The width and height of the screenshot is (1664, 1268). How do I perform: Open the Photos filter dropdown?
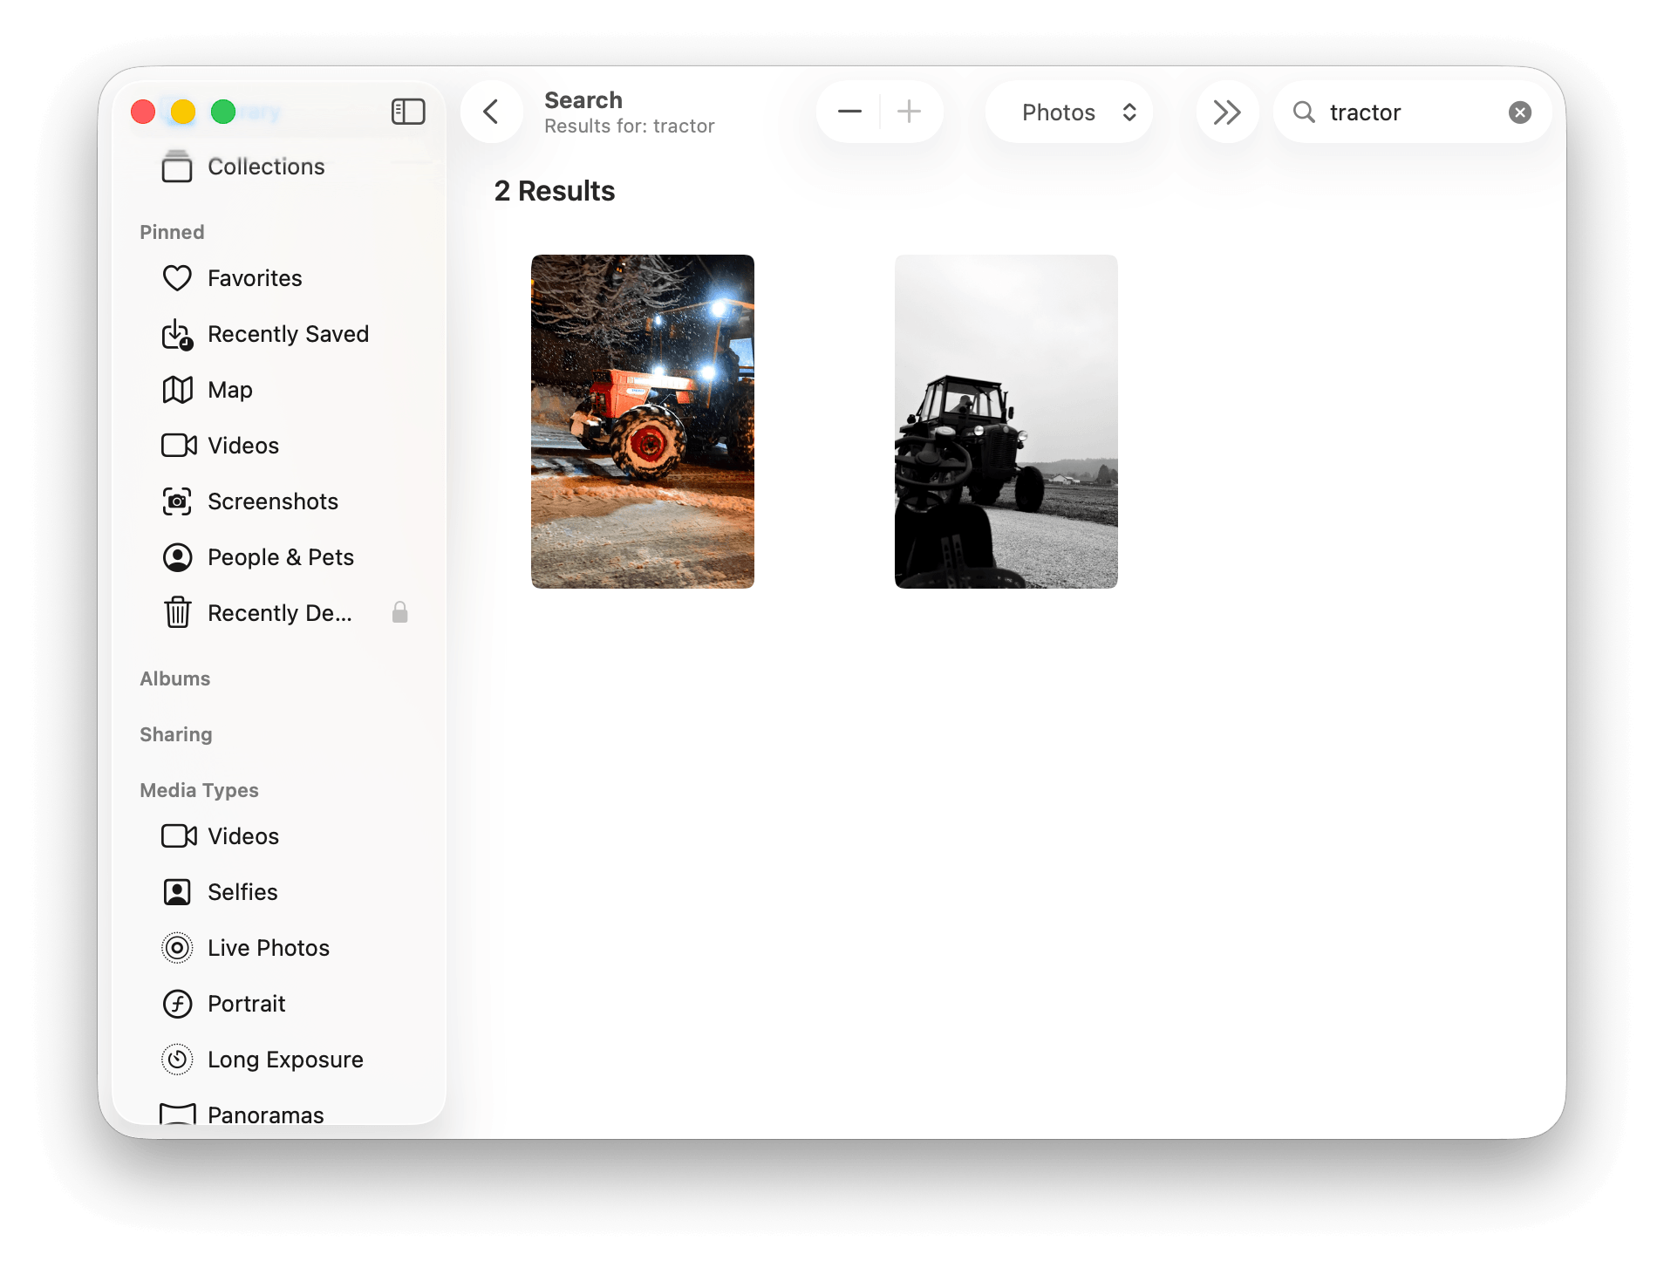1068,112
